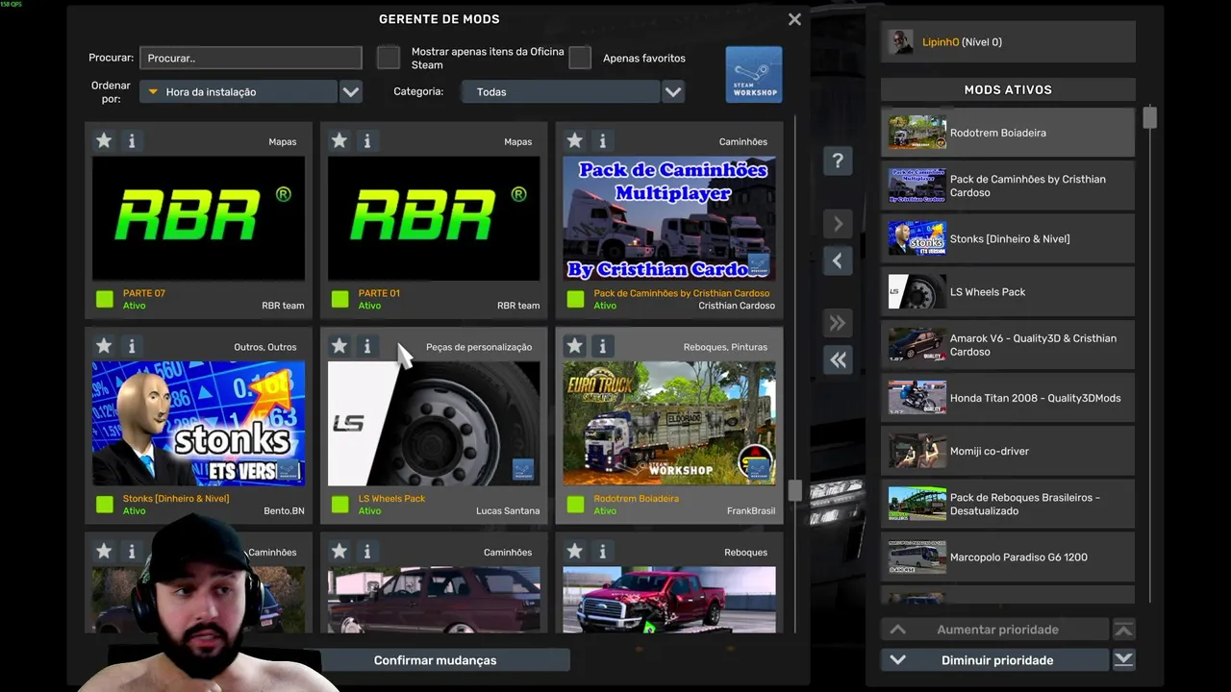Show info for the maroon car Caminhões mod
This screenshot has width=1231, height=692.
tap(366, 552)
